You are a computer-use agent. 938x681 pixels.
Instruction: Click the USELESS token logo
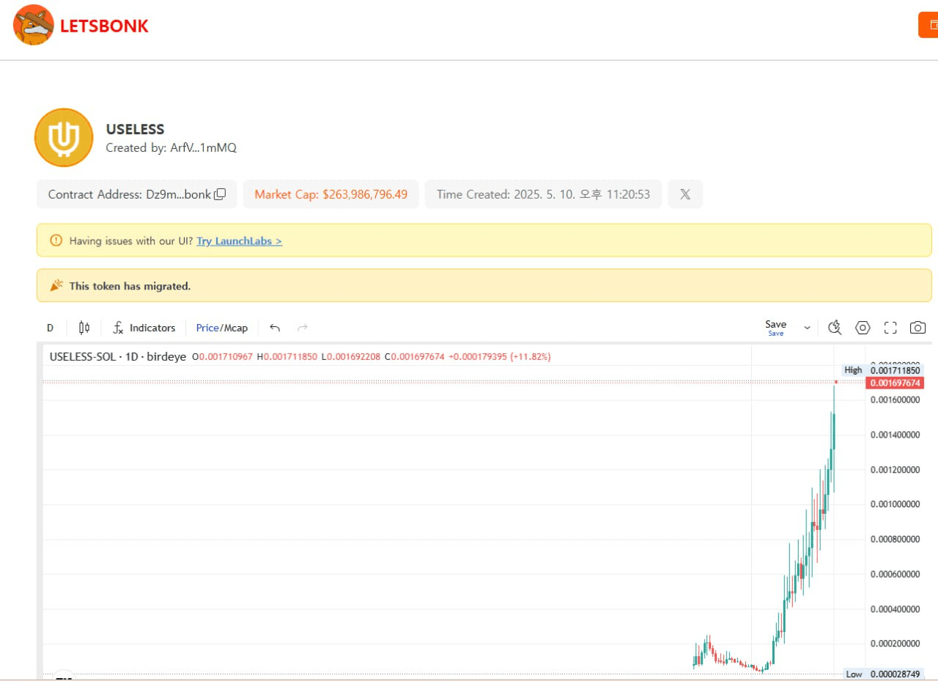64,137
